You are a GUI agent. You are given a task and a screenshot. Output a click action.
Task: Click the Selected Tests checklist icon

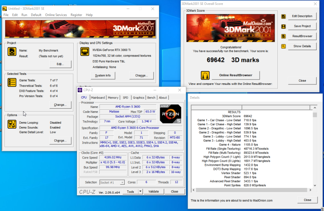[12, 82]
